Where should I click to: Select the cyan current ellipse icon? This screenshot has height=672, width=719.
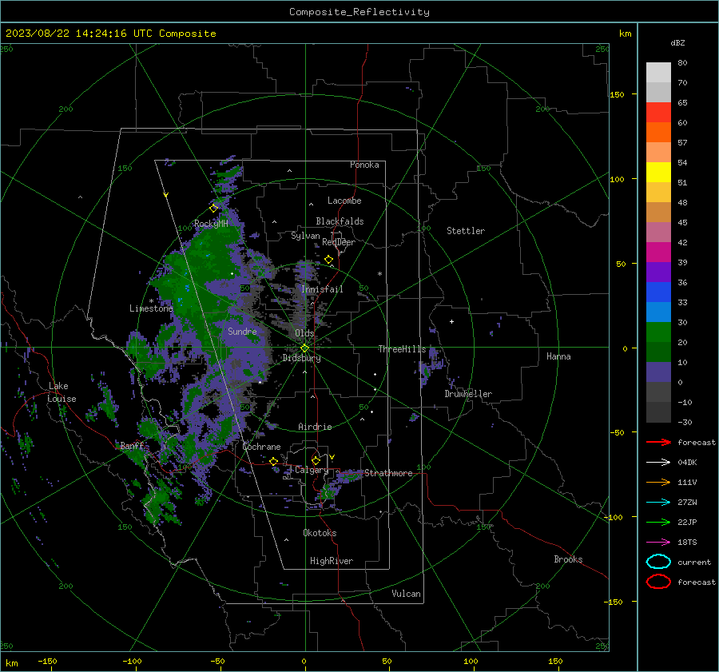pos(658,562)
